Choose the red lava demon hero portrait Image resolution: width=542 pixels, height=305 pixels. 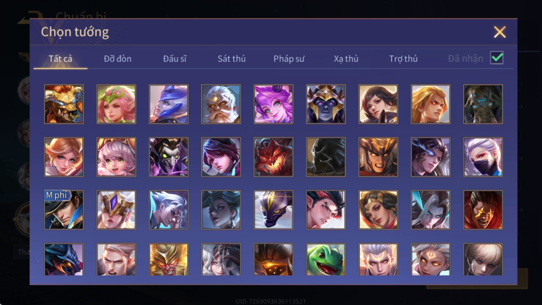click(x=274, y=157)
